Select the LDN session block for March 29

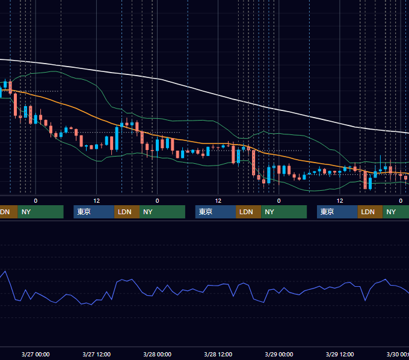(x=370, y=212)
